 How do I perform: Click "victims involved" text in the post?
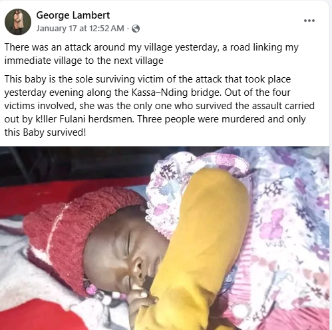click(41, 106)
